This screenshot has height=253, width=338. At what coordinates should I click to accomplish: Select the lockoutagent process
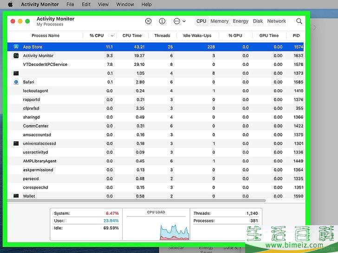35,91
